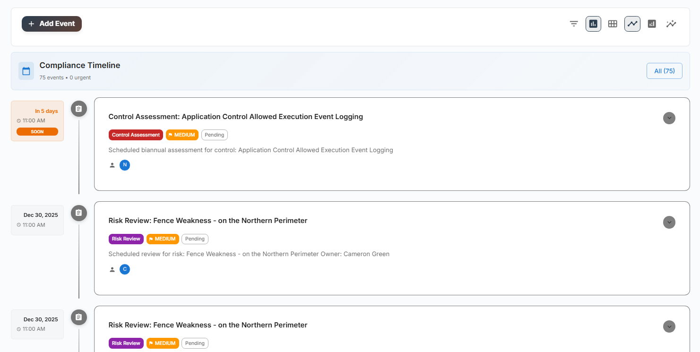
Task: Switch to the grid table view
Action: (613, 24)
